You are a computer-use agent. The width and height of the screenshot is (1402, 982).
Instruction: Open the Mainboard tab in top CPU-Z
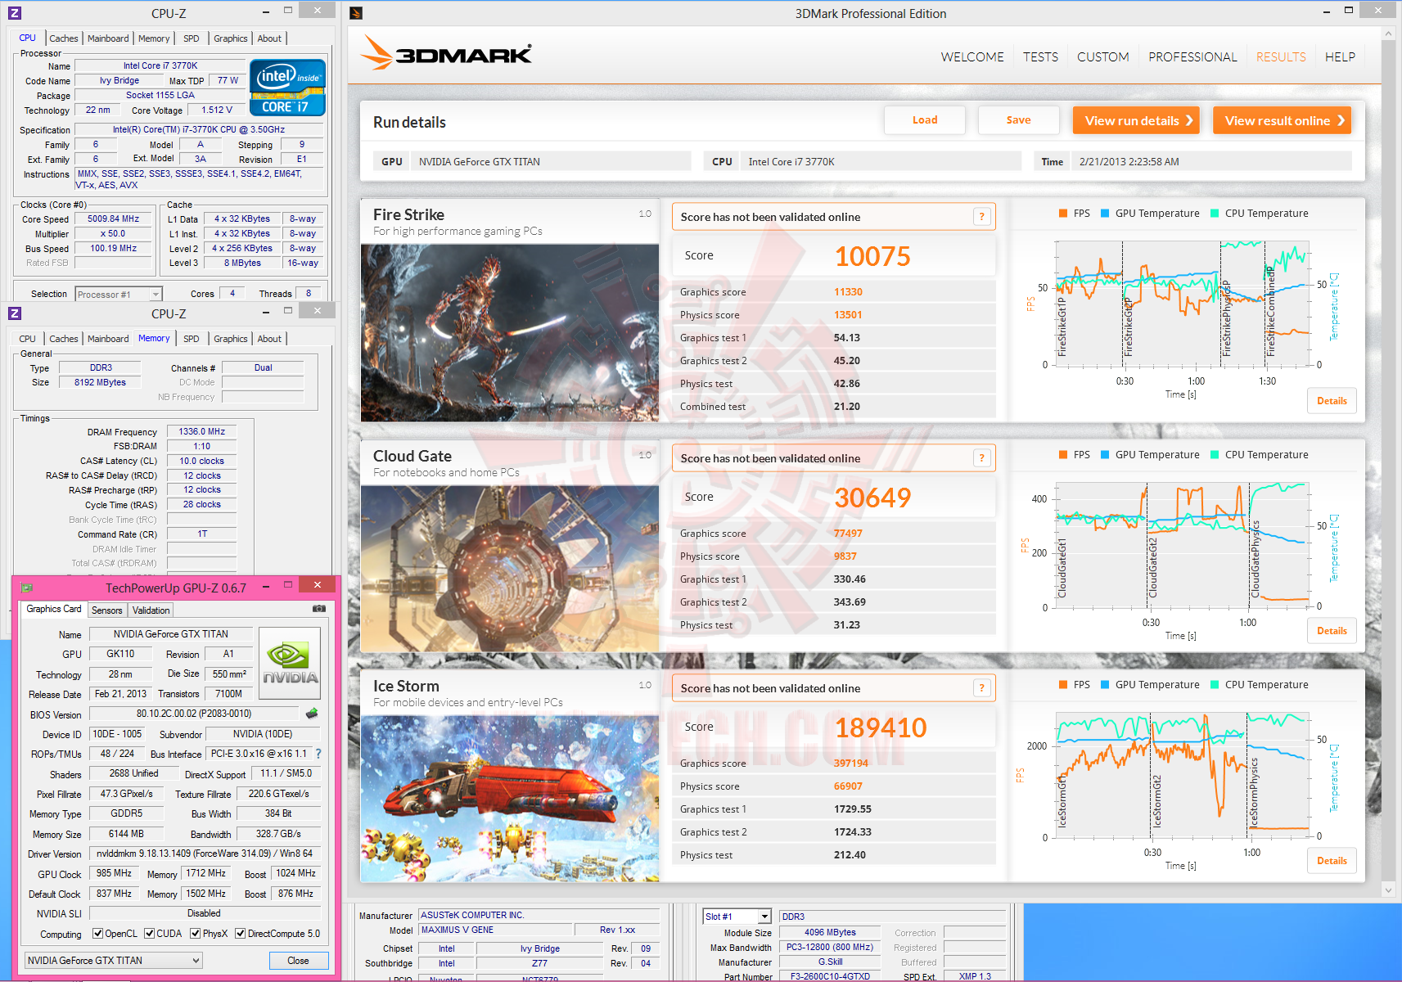[108, 38]
